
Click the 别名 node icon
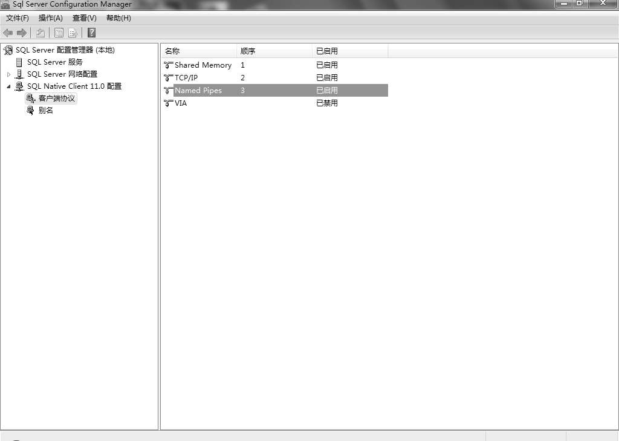pyautogui.click(x=30, y=111)
